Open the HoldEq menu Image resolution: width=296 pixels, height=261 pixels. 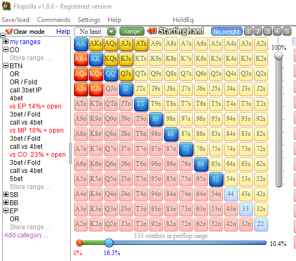(x=183, y=20)
